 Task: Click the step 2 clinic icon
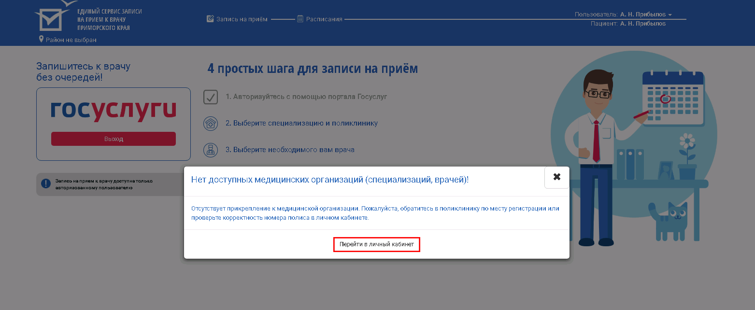click(x=211, y=123)
